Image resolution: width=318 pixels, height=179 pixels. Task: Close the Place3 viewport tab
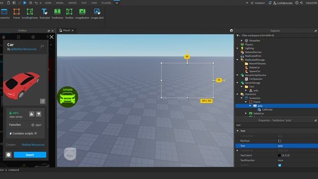(x=73, y=30)
